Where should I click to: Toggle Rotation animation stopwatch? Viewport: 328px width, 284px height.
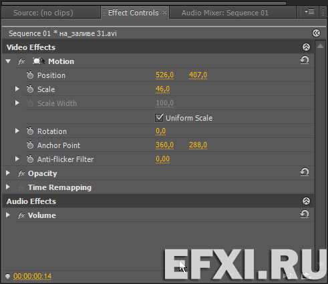coord(30,131)
